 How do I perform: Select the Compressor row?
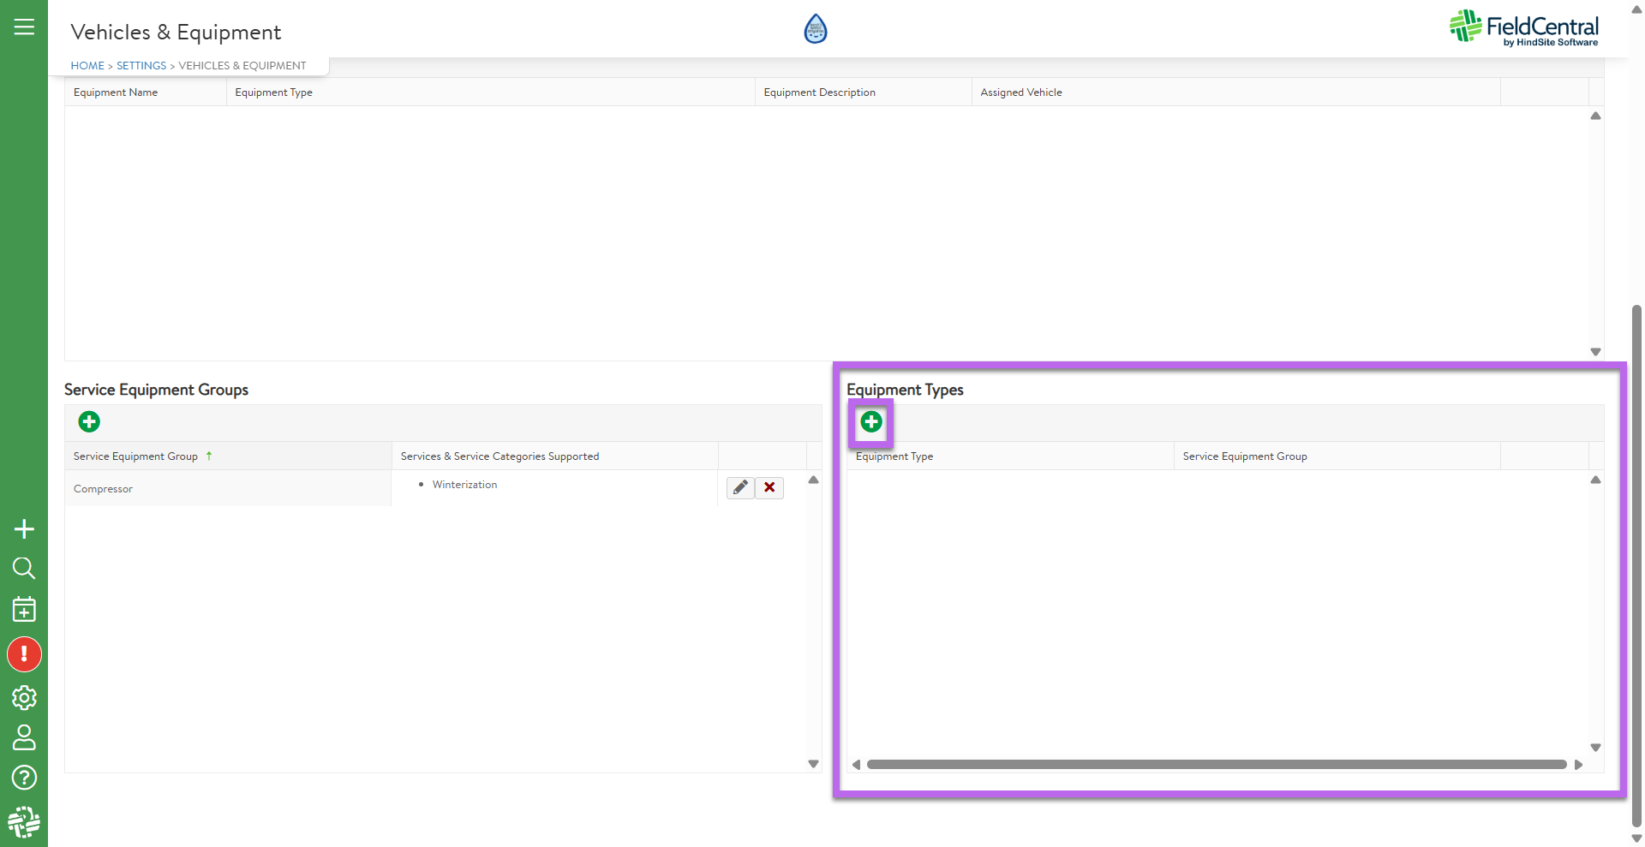pyautogui.click(x=227, y=489)
